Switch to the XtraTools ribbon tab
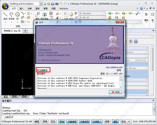157x125 pixels. tap(64, 9)
